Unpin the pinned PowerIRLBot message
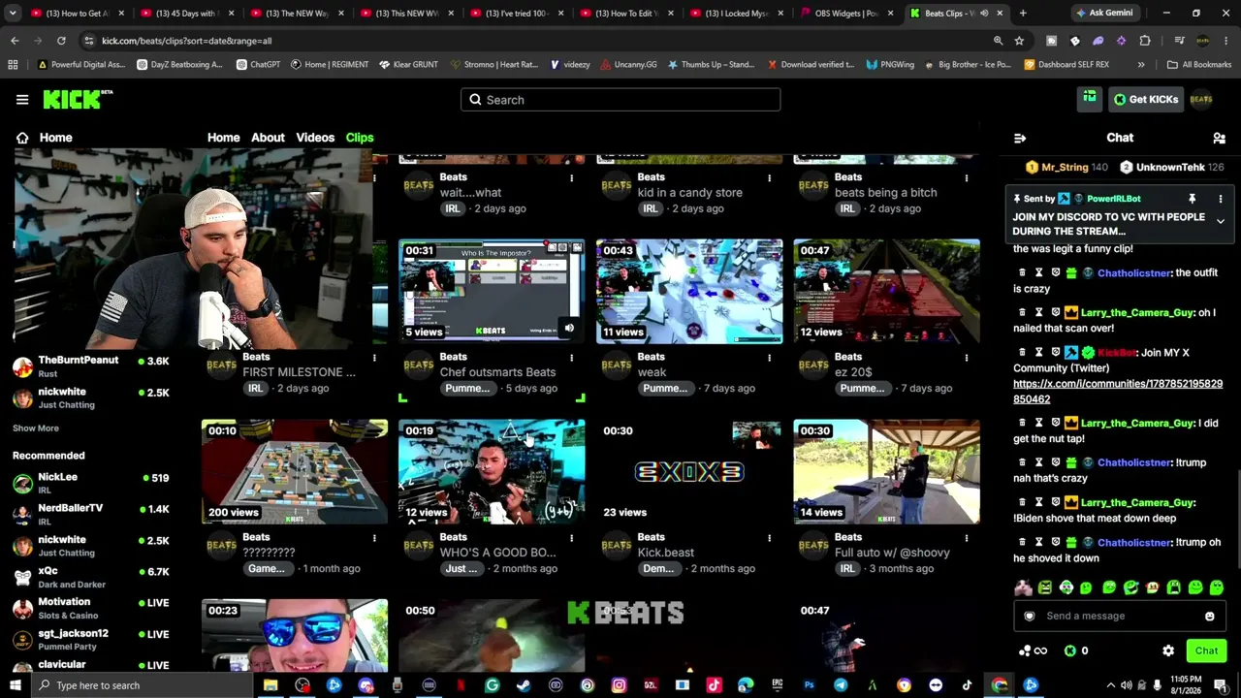Viewport: 1241px width, 698px height. pos(1192,199)
